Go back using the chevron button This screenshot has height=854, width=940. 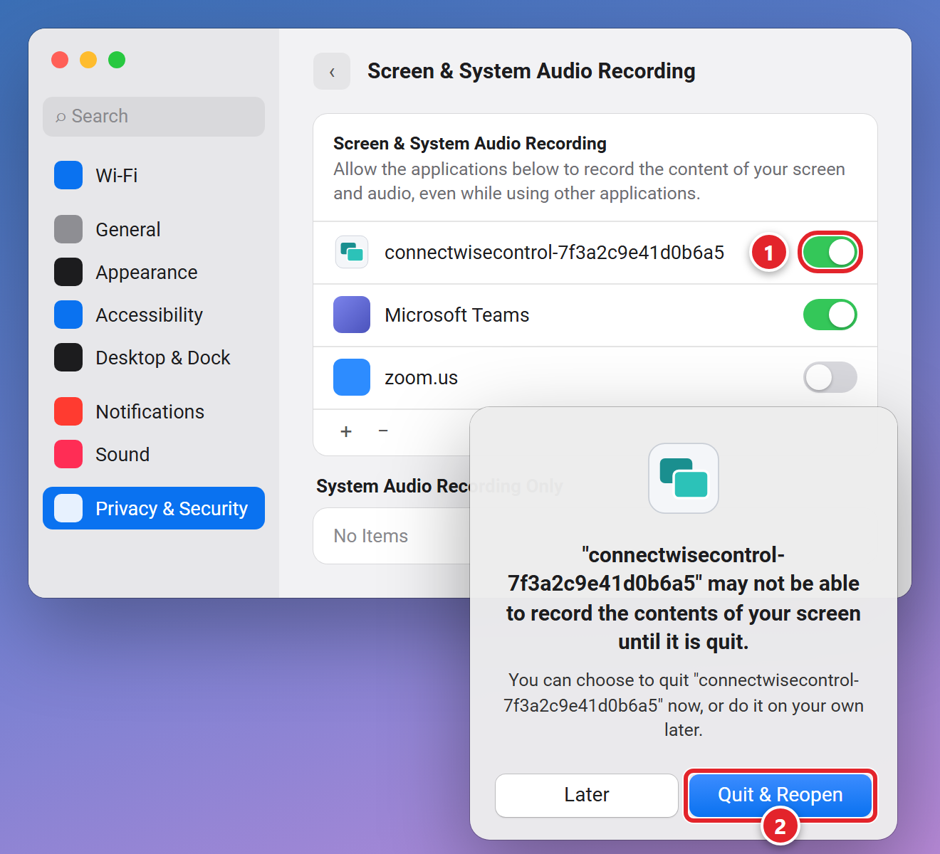coord(332,71)
